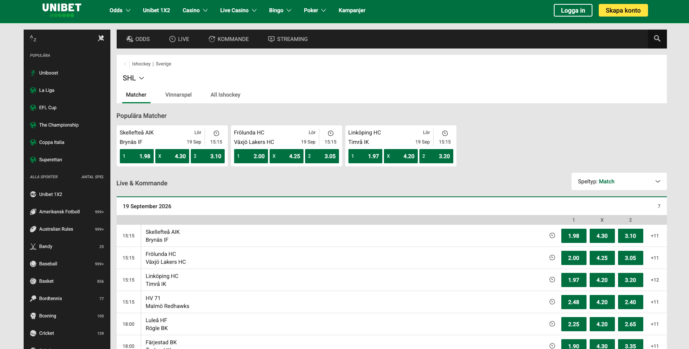Image resolution: width=689 pixels, height=349 pixels.
Task: Click clock icon on Skellefteå AIK card
Action: click(x=216, y=133)
